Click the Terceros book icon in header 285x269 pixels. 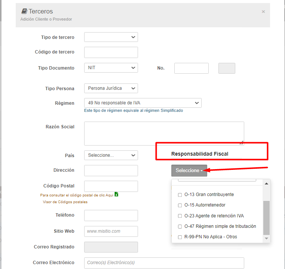pyautogui.click(x=24, y=11)
